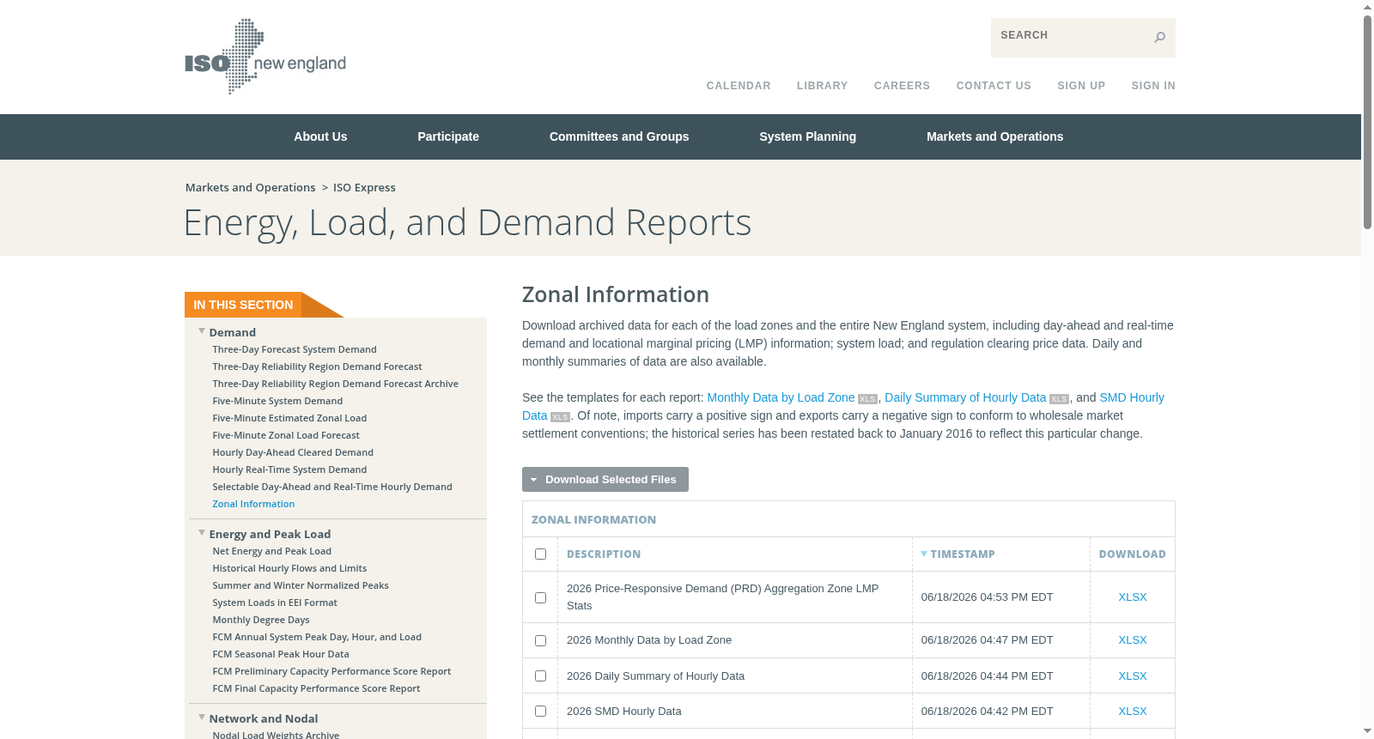Open System Loads in EEI Format
Viewport: 1374px width, 739px height.
[275, 603]
